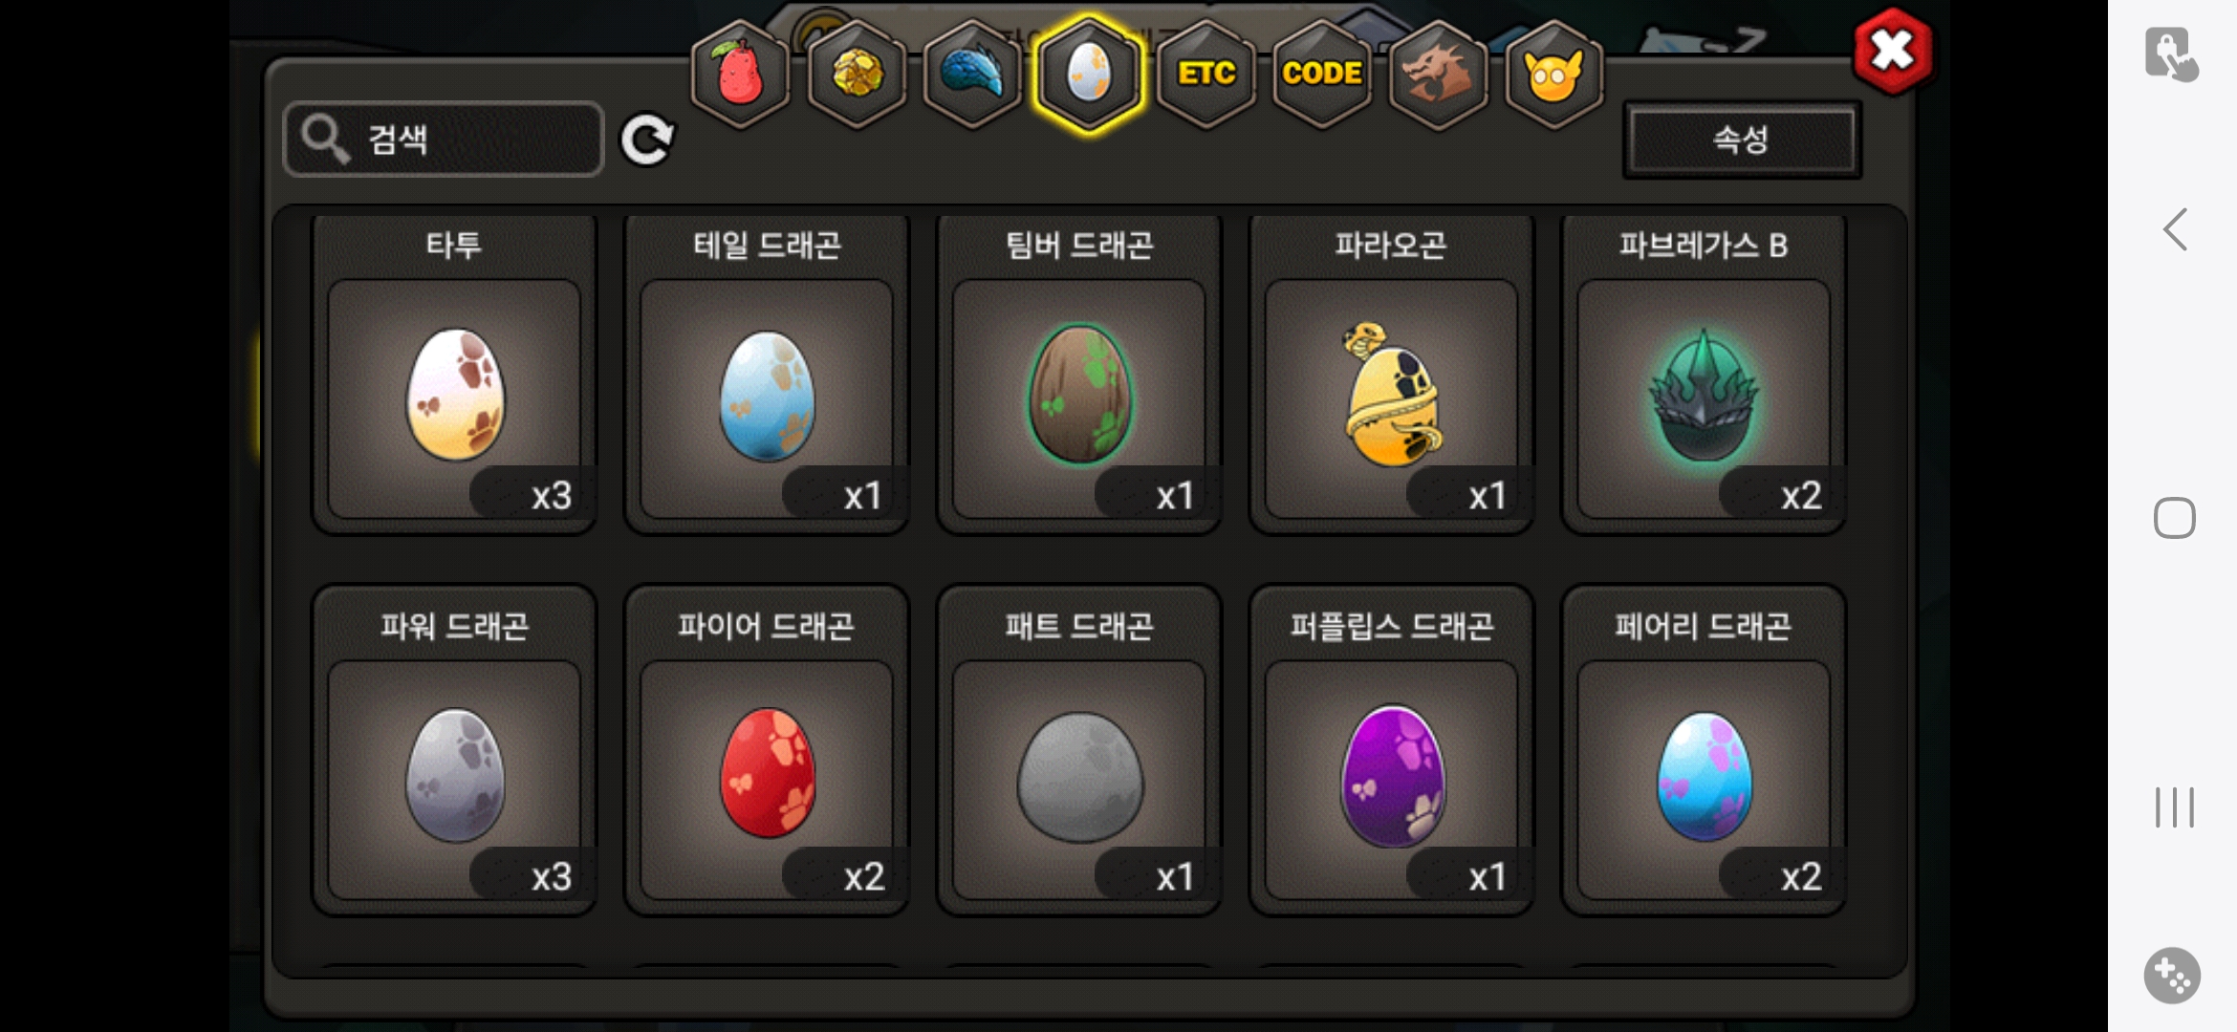Open the ETC items tab

[x=1206, y=73]
